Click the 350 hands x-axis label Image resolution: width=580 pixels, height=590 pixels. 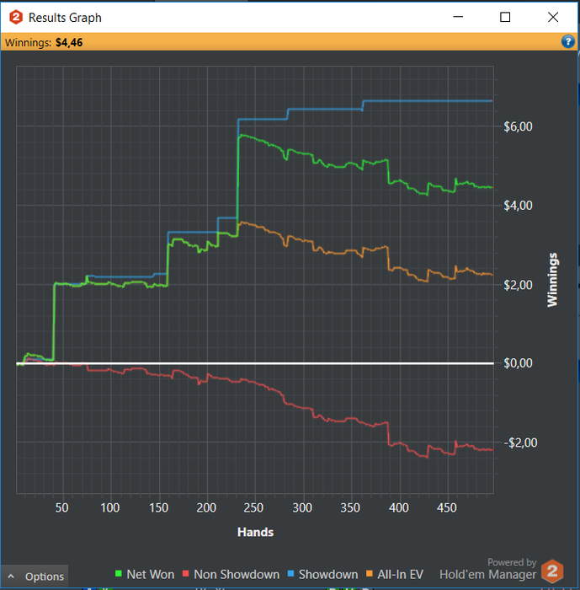pyautogui.click(x=350, y=508)
